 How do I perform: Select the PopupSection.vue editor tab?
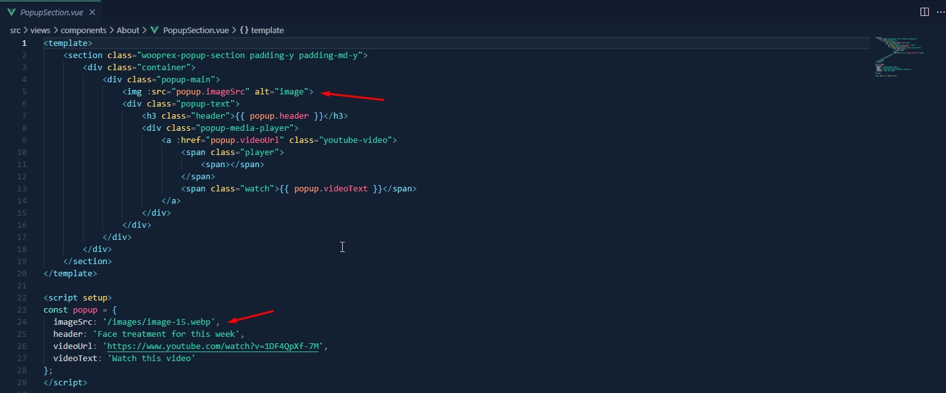(51, 12)
